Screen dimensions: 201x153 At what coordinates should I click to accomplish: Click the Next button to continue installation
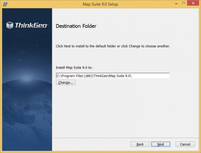coord(161,144)
